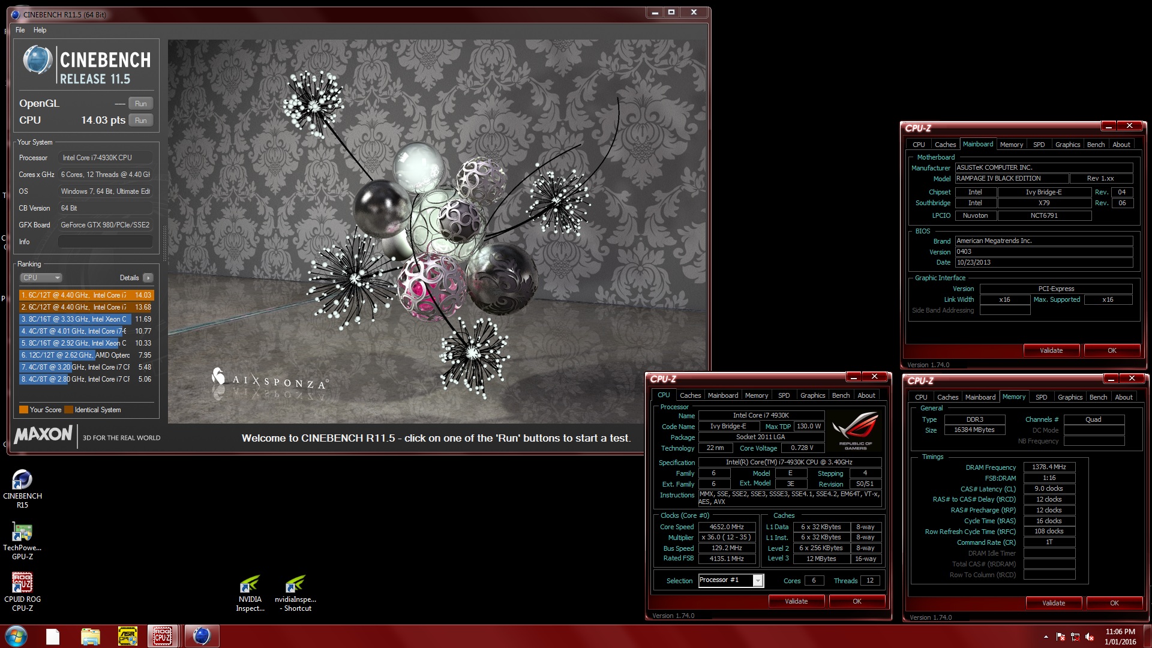This screenshot has width=1152, height=648.
Task: Click CINEBENCH title bar app icon
Action: coord(16,14)
